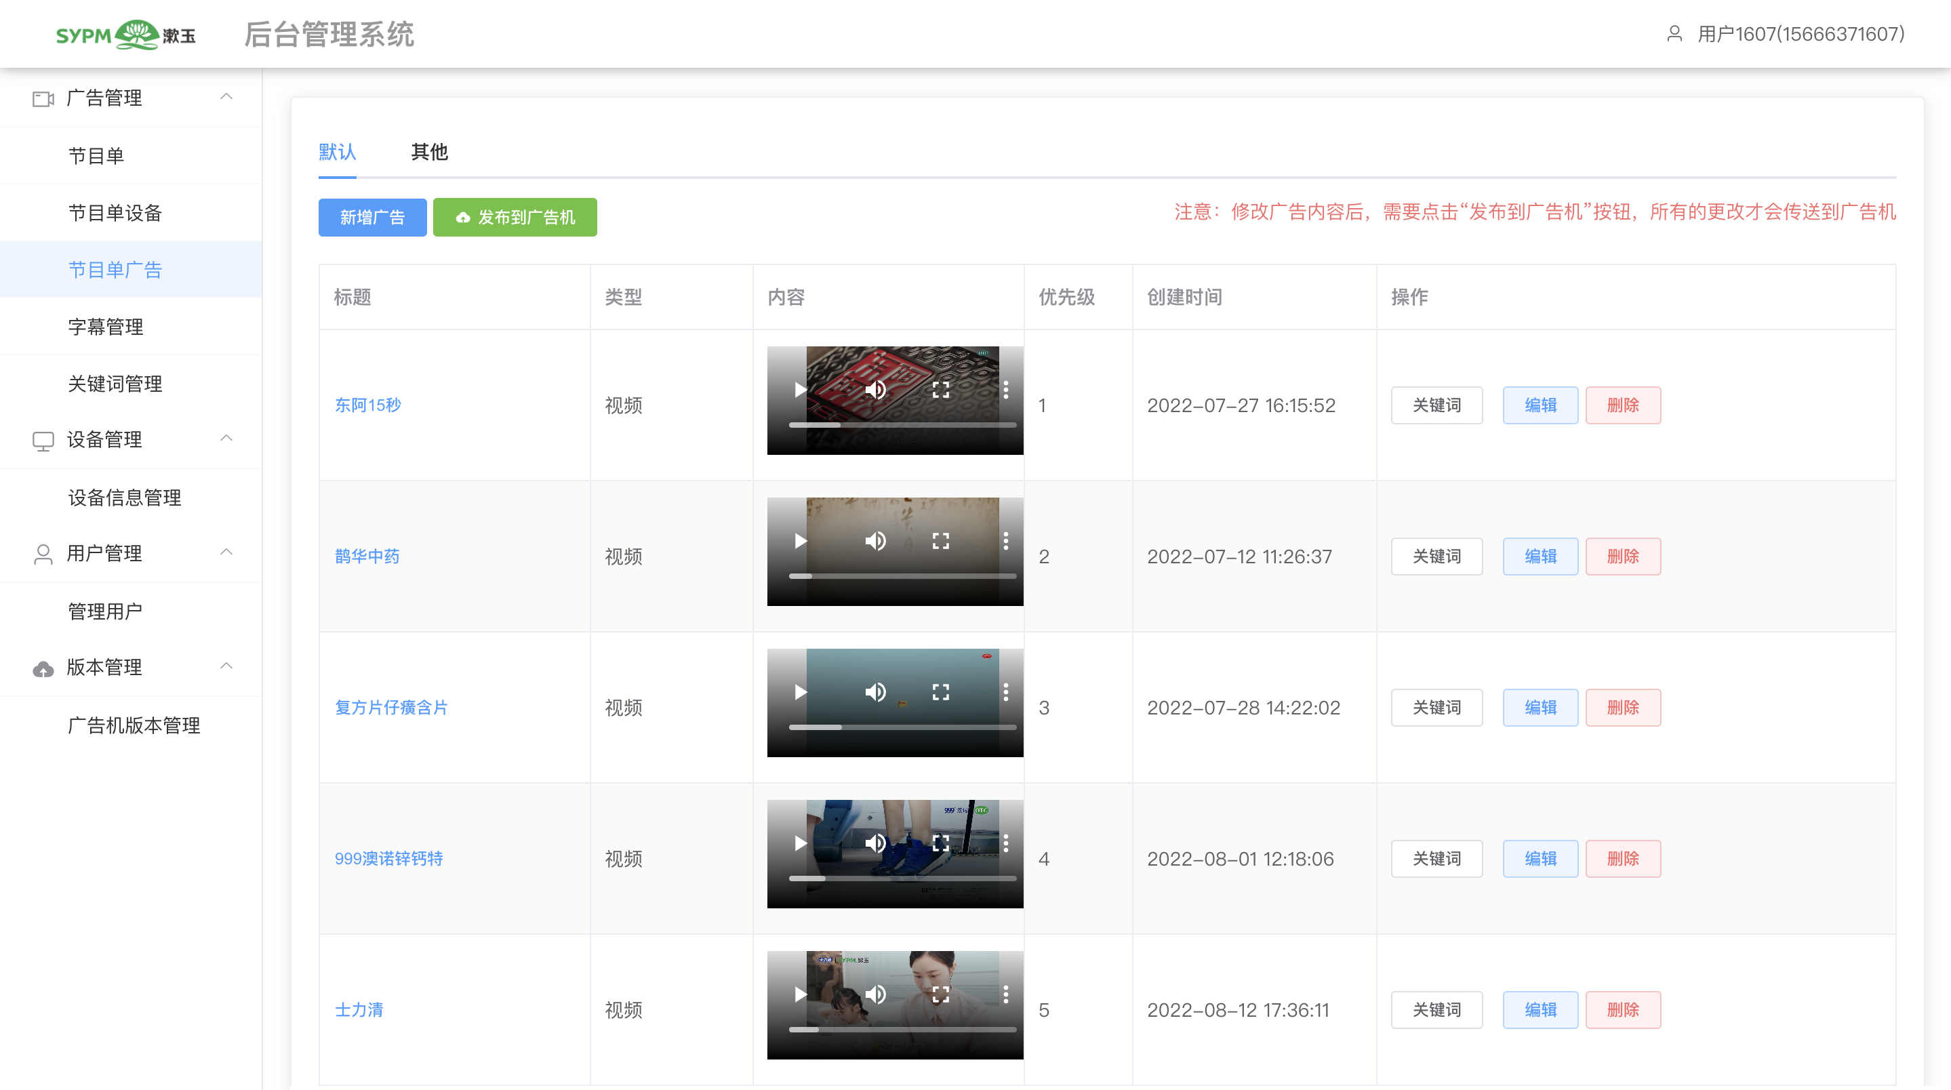Open the 复方片仔癀含片 title link
1951x1090 pixels.
392,708
